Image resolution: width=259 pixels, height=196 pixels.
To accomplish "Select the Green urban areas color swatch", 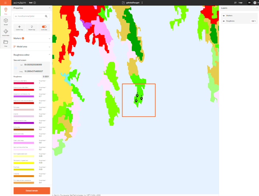I will click(x=24, y=143).
